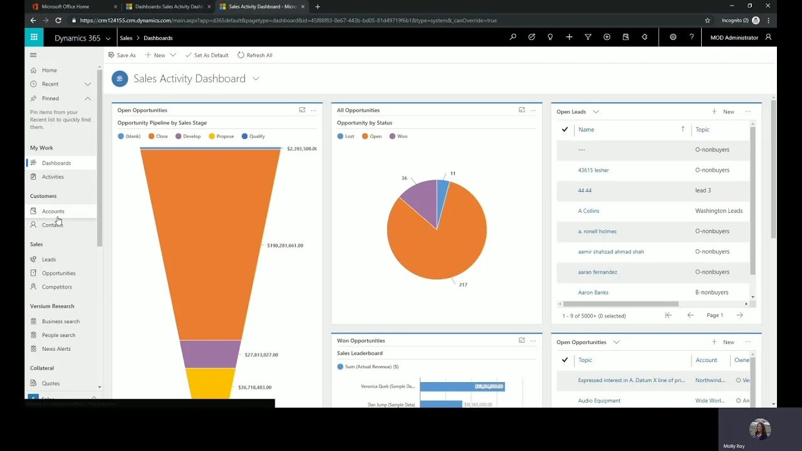Reload the browser page
This screenshot has height=451, width=802.
58,20
